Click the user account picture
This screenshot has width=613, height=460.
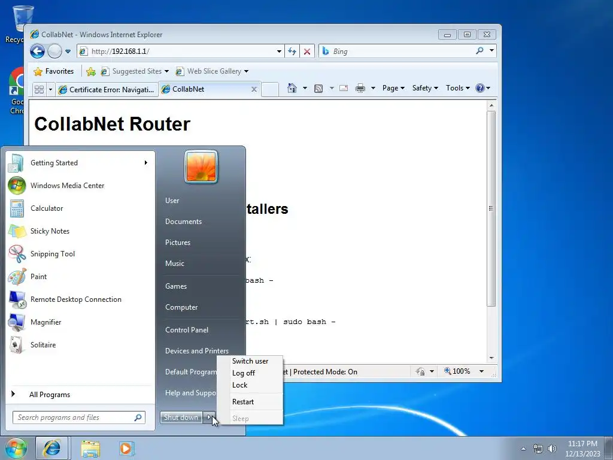(x=201, y=167)
